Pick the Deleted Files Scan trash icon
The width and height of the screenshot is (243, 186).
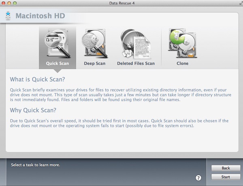[x=136, y=44]
